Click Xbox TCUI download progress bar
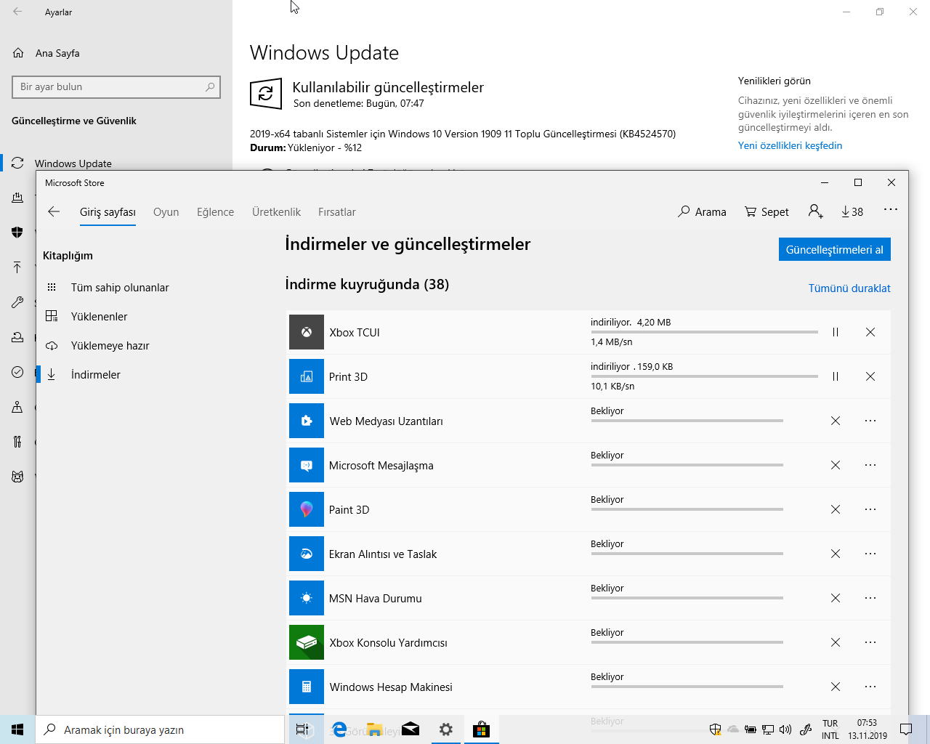930x744 pixels. coord(704,332)
